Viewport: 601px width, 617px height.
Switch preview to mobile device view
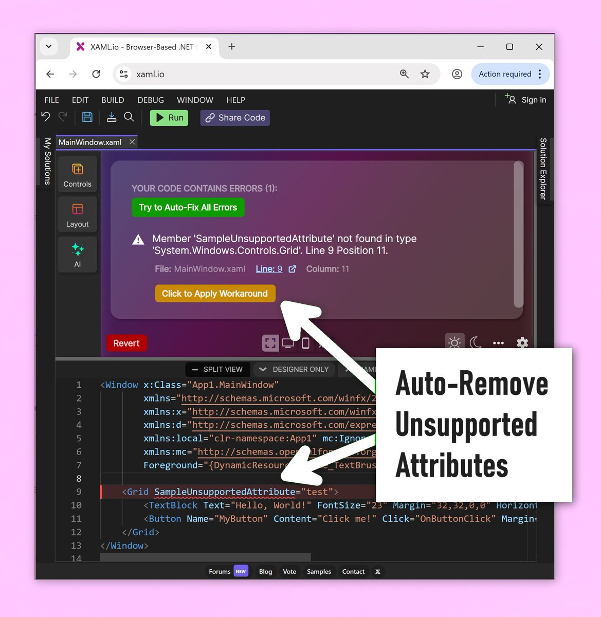[x=305, y=342]
